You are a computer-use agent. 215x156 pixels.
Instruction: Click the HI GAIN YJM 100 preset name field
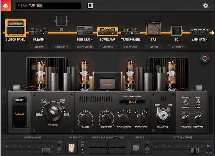pos(49,6)
